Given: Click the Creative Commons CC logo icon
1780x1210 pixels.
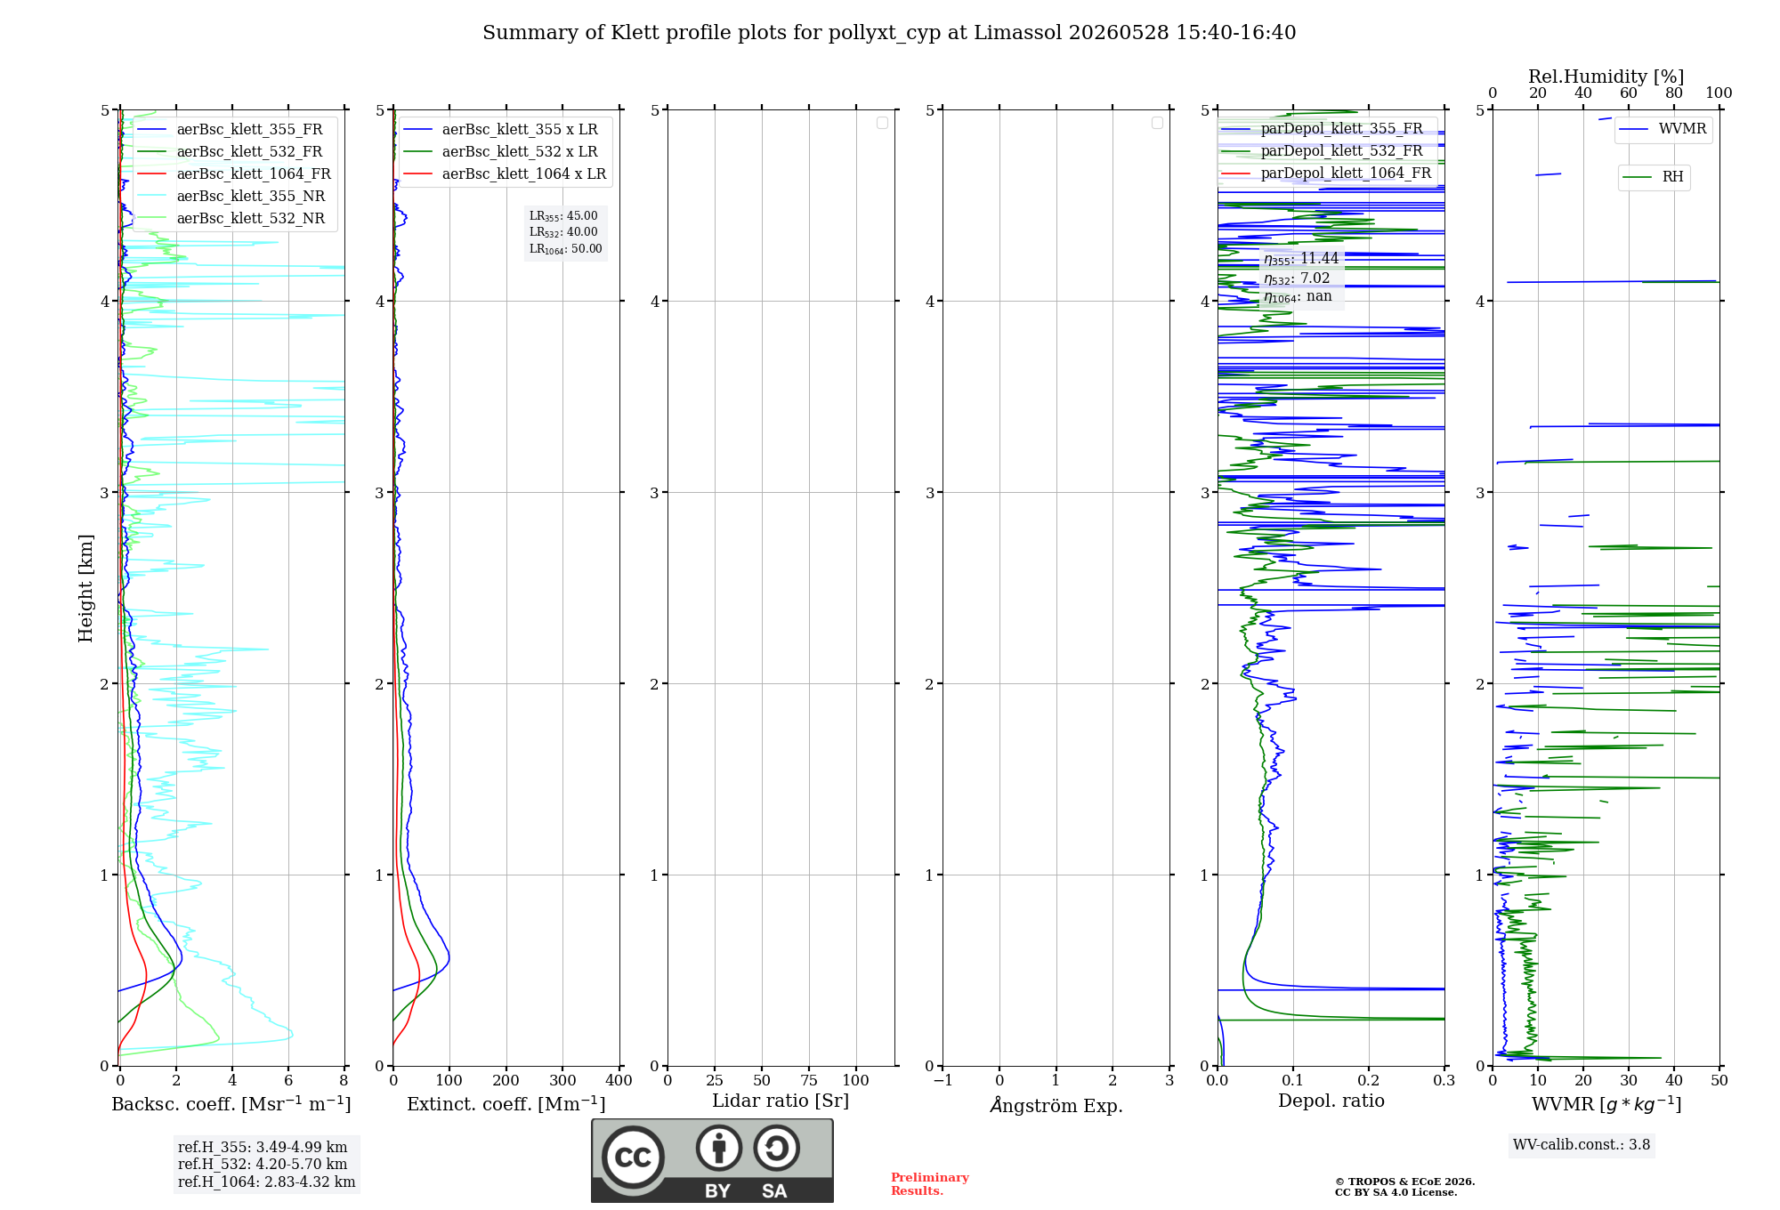Looking at the screenshot, I should [x=633, y=1157].
